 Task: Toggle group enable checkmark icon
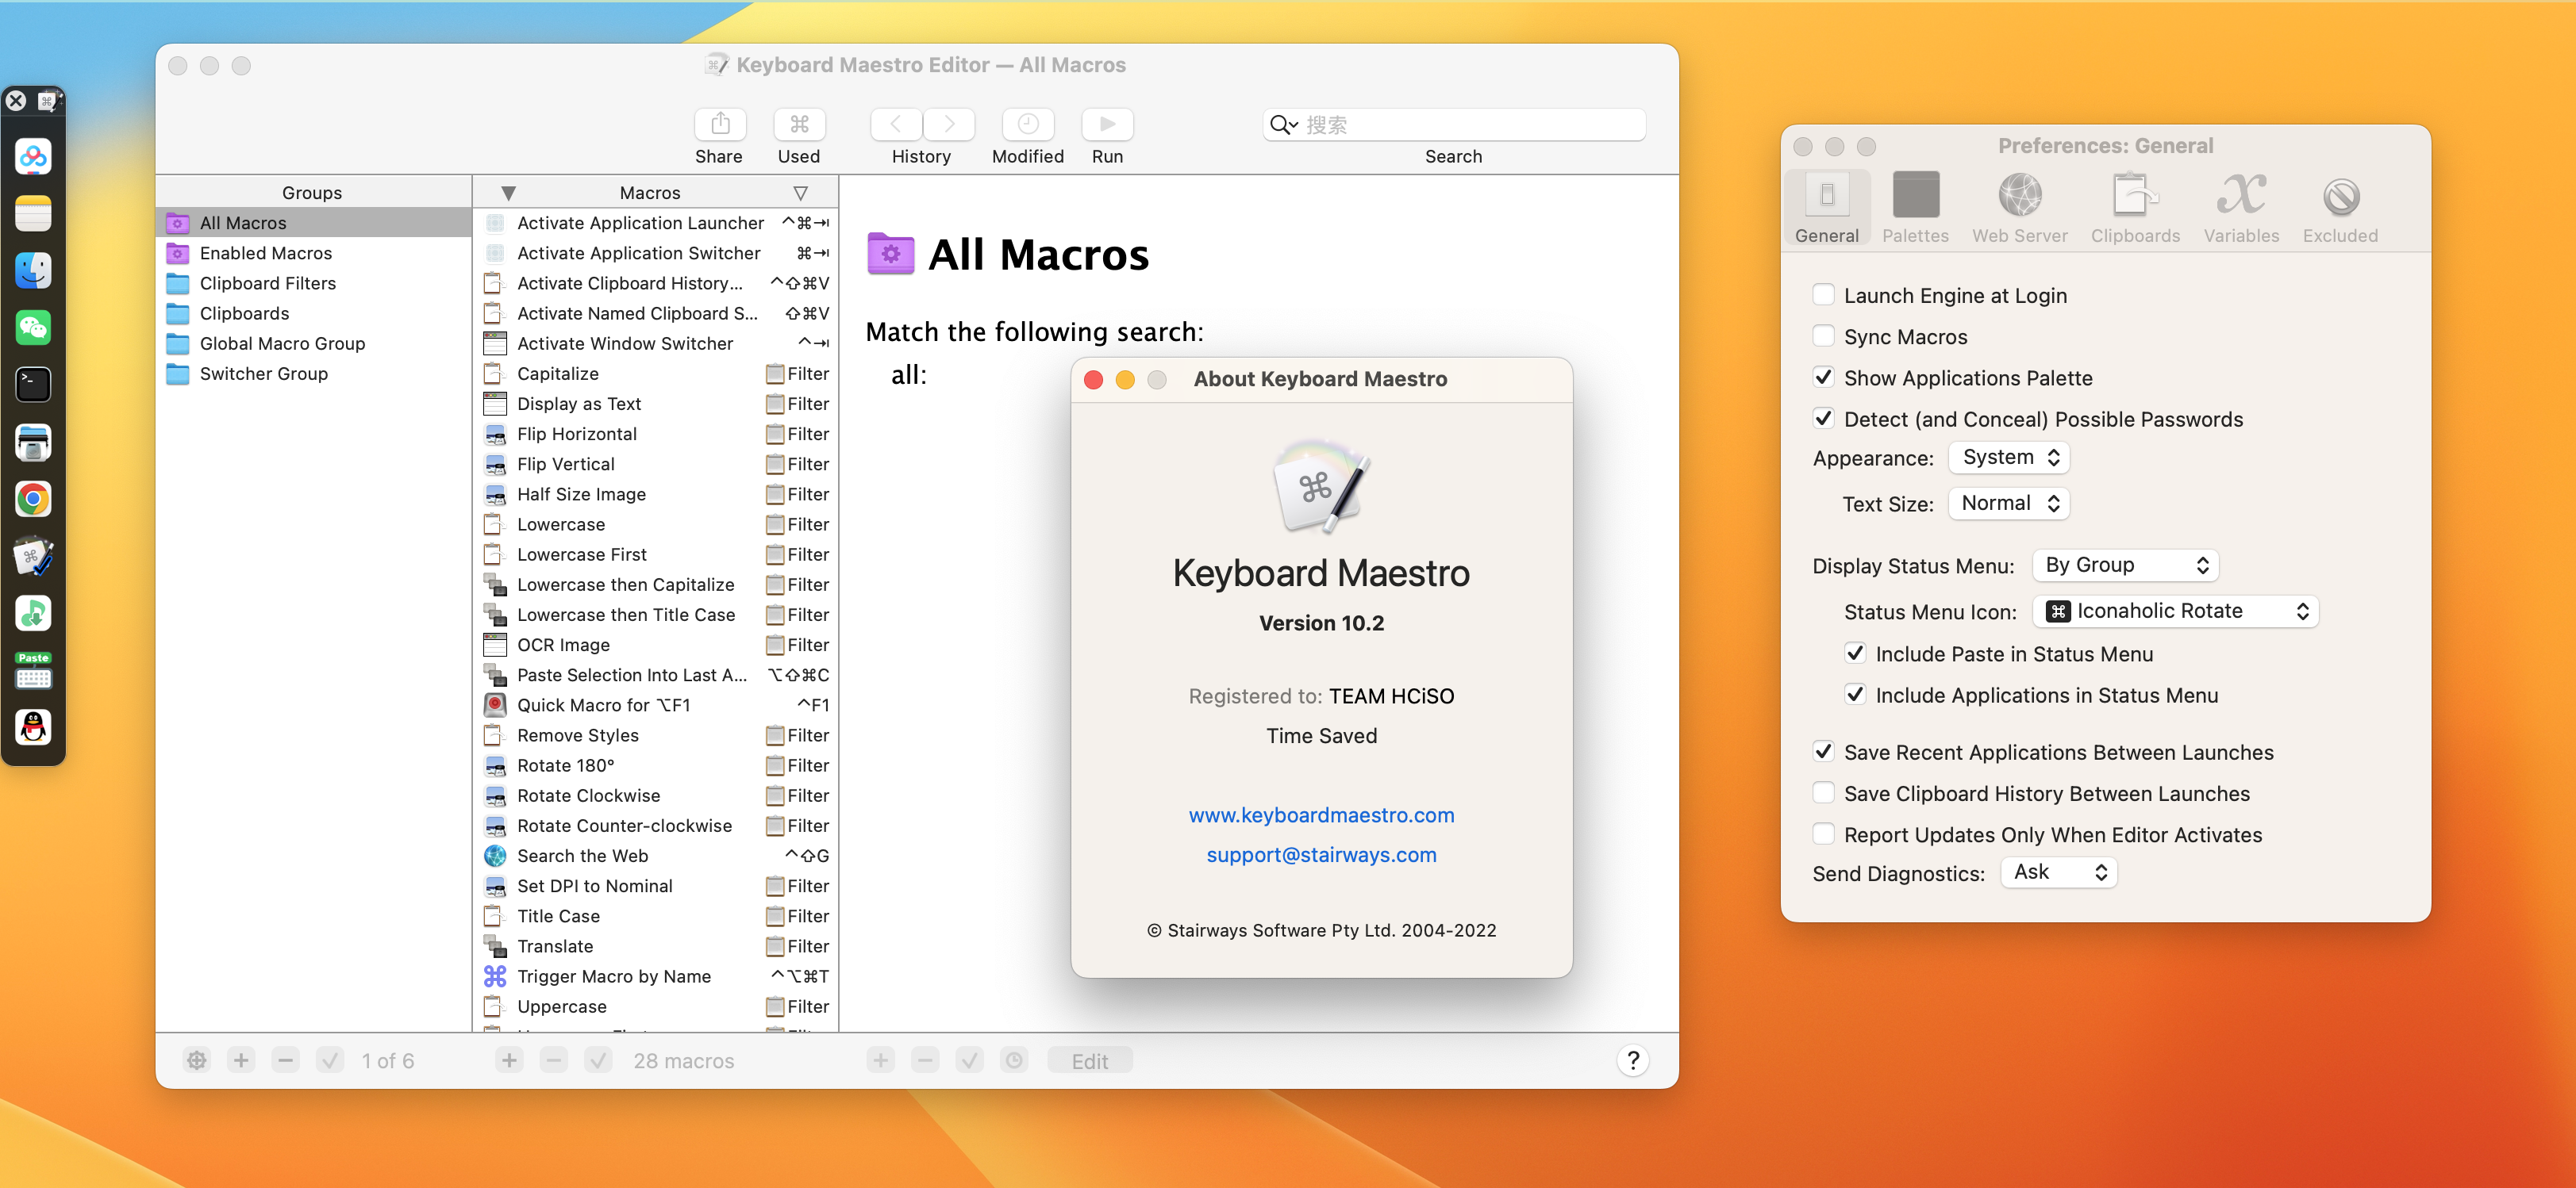click(330, 1060)
